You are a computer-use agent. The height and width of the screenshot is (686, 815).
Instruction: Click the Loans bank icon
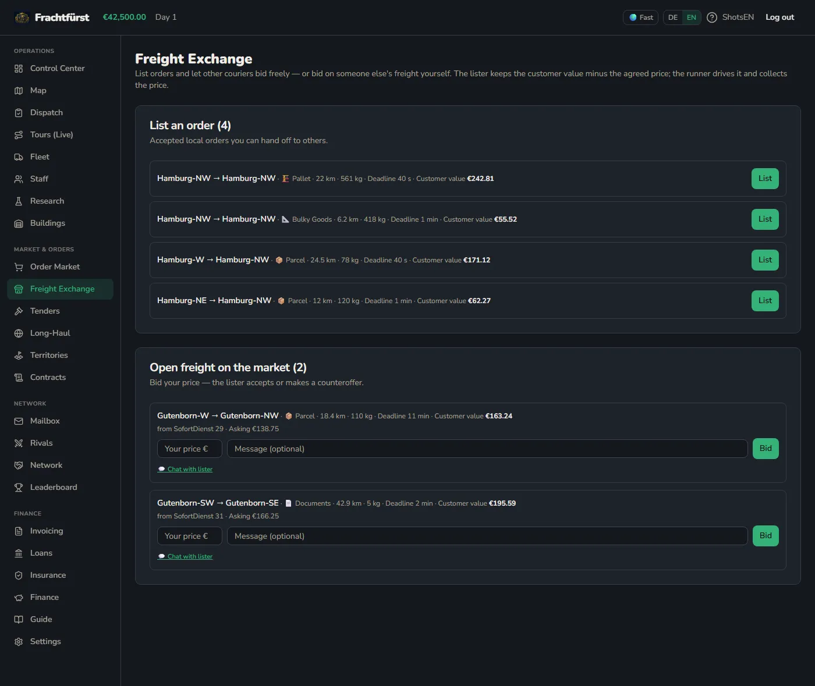pos(19,553)
